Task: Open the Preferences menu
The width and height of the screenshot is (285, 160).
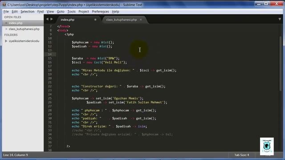Action: point(100,12)
